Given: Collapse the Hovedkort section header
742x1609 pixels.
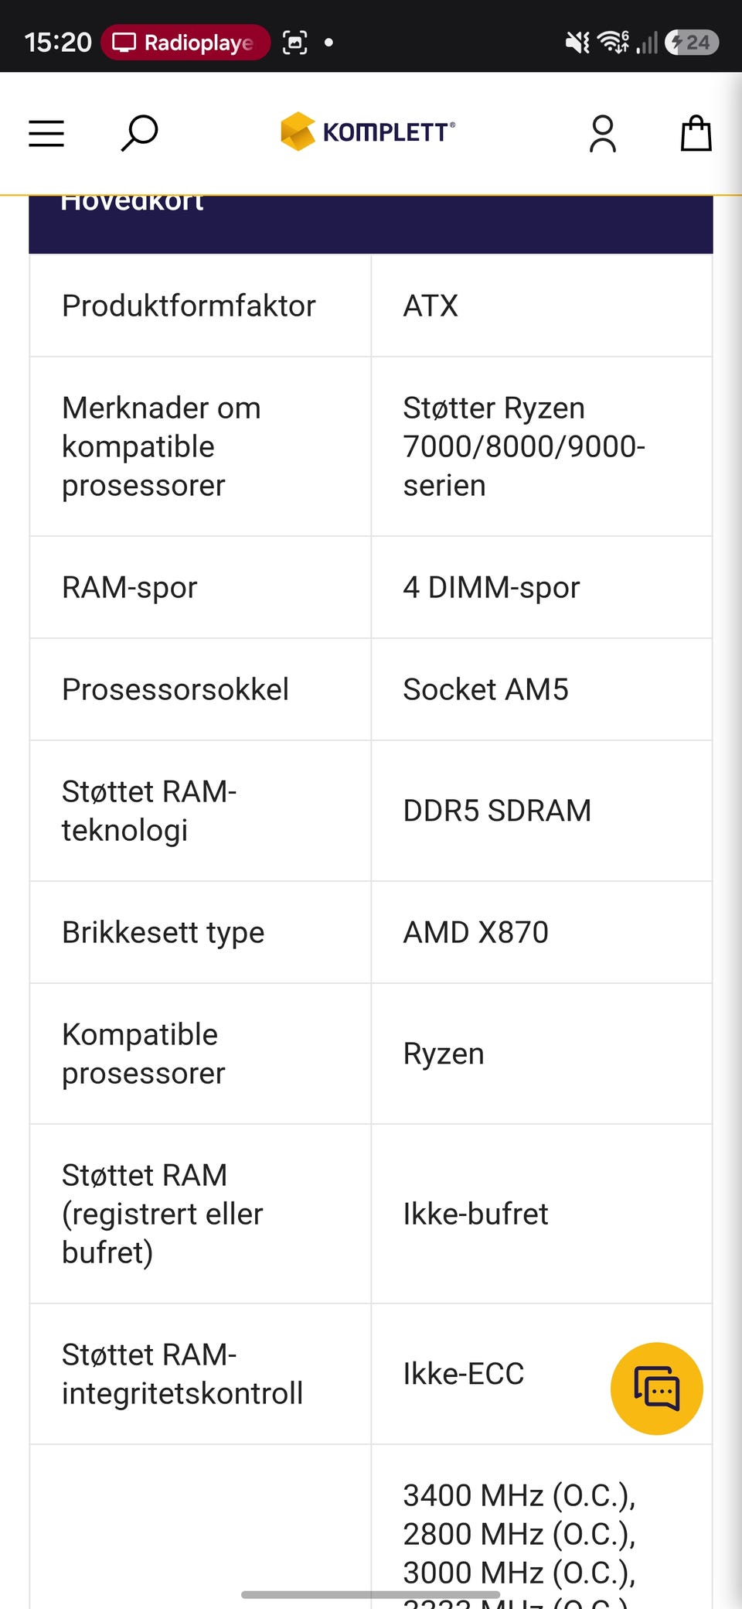Looking at the screenshot, I should (371, 224).
